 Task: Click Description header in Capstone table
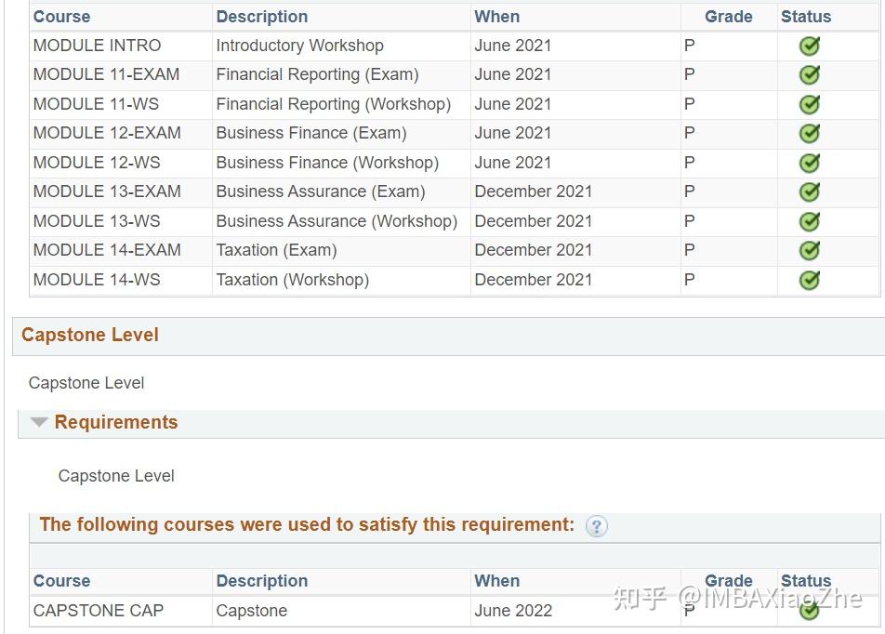tap(262, 581)
